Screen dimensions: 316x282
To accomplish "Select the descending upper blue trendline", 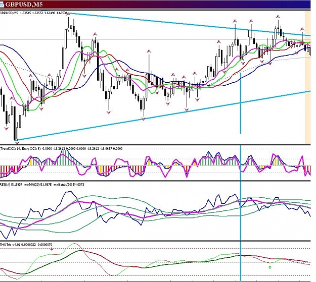I will tap(190, 25).
